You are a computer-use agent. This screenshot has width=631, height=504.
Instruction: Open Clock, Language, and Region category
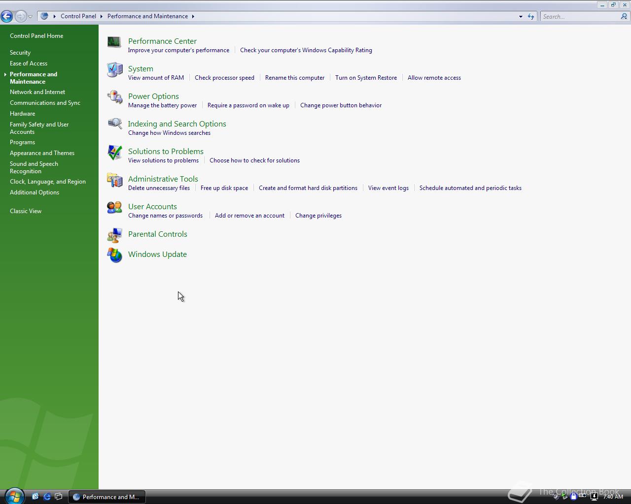point(48,182)
